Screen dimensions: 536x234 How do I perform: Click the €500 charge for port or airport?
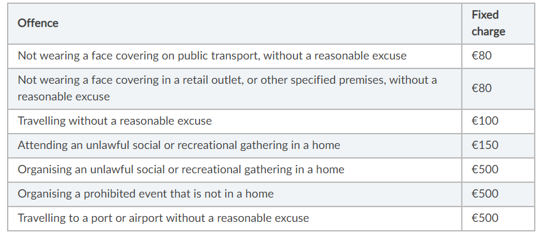coord(485,218)
